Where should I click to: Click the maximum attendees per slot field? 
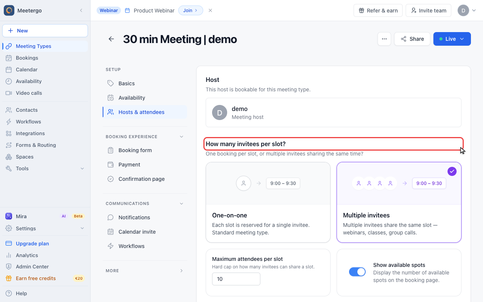point(236,279)
